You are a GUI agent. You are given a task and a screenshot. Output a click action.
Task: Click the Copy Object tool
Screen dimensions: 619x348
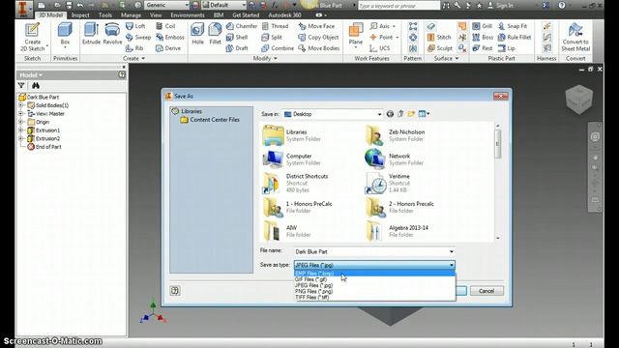[x=318, y=37]
